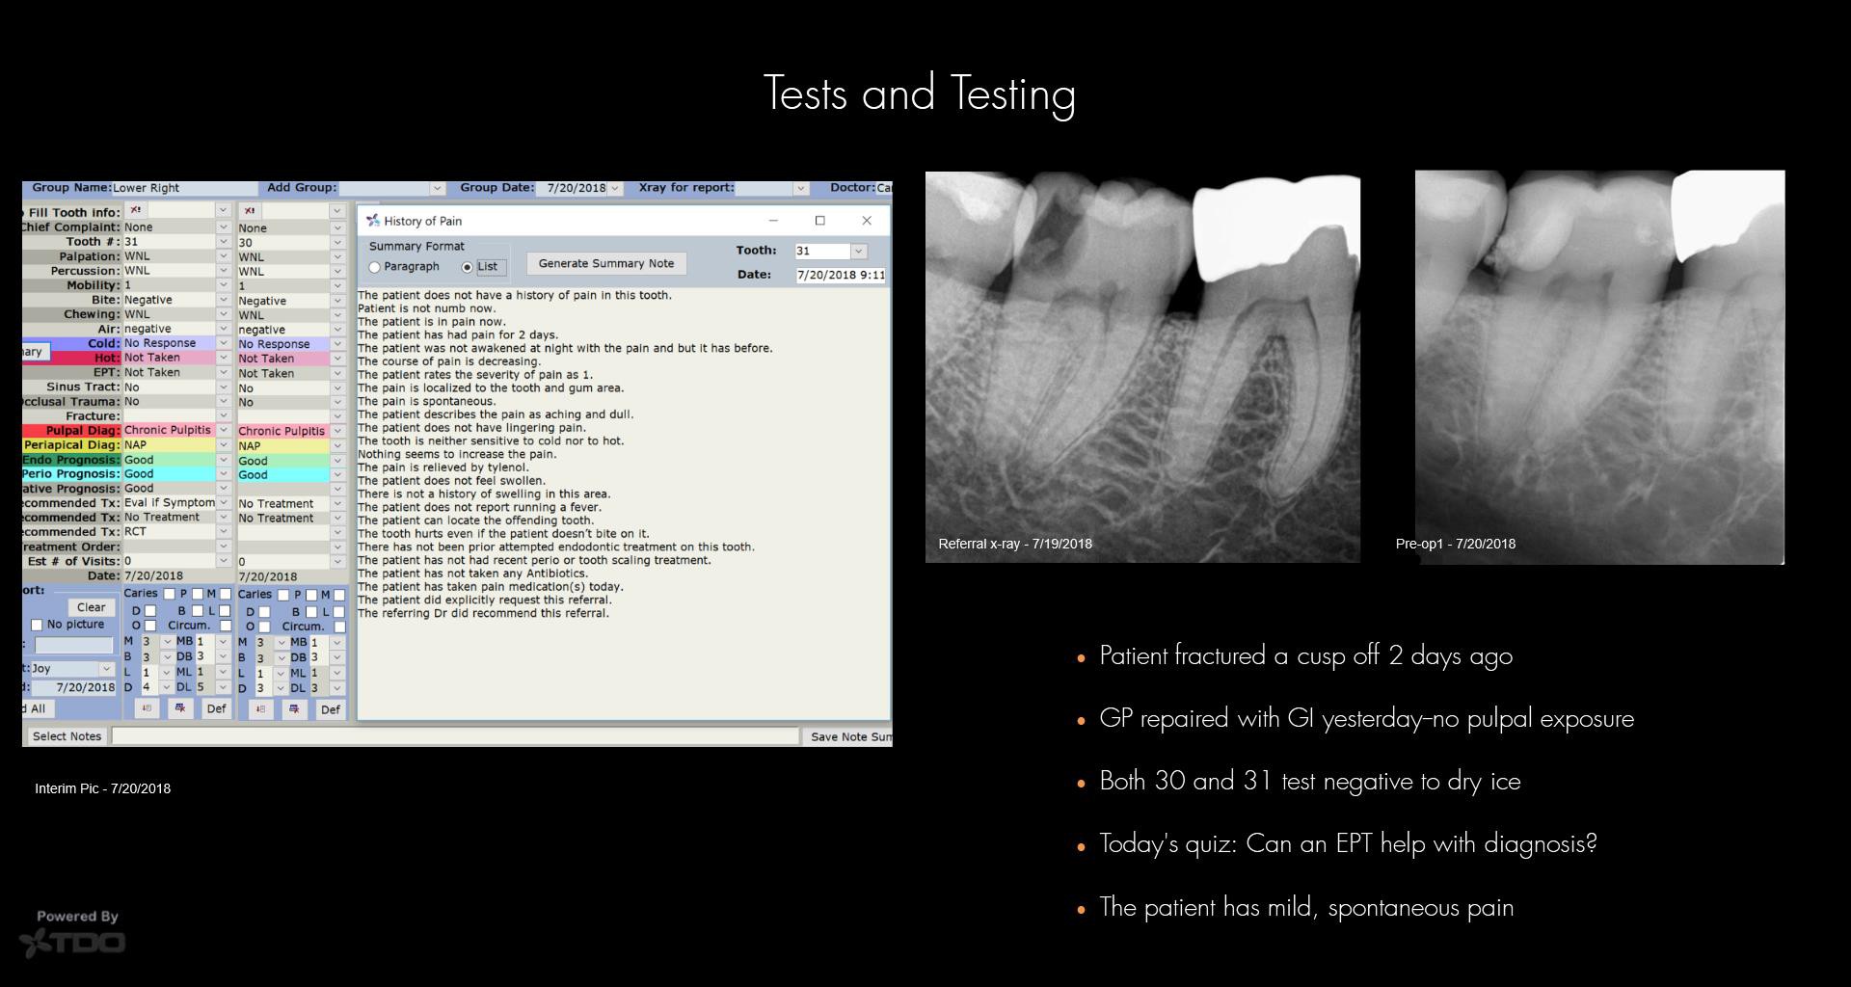1851x987 pixels.
Task: Click the red X icon for tooth 30
Action: [x=250, y=210]
